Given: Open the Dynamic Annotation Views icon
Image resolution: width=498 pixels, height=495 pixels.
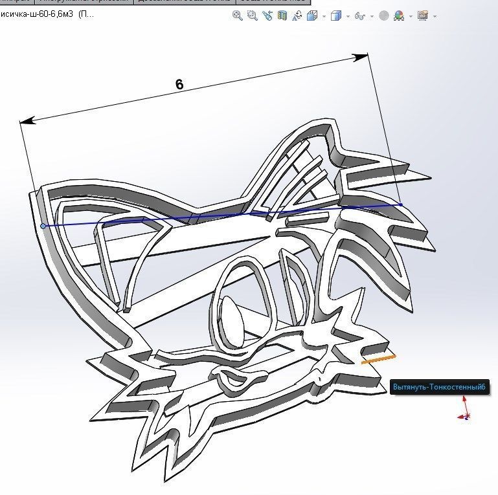Looking at the screenshot, I should pos(297,16).
